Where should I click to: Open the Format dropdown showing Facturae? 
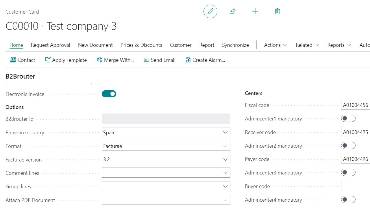click(x=166, y=146)
